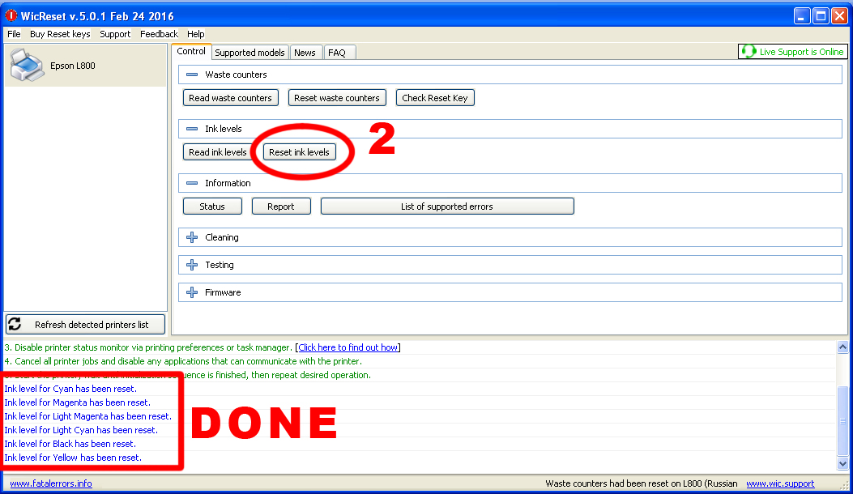Expand the Cleaning section
Image resolution: width=853 pixels, height=494 pixels.
(191, 237)
